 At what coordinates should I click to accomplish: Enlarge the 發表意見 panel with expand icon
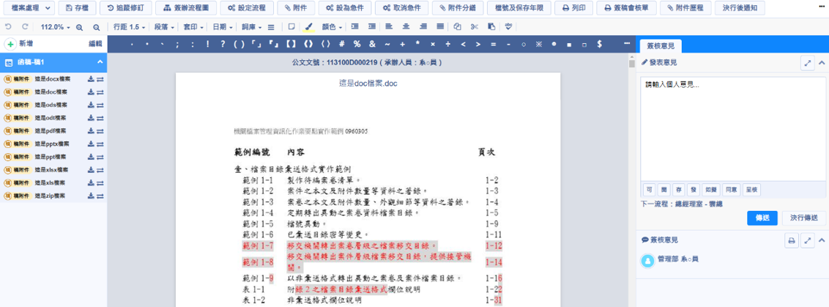pyautogui.click(x=808, y=64)
